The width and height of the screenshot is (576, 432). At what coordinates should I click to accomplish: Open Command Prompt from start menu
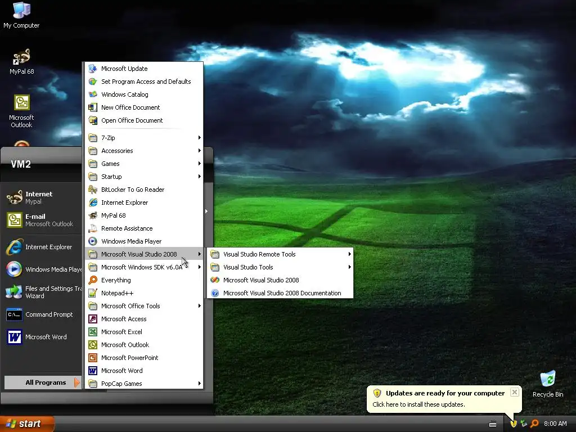42,314
